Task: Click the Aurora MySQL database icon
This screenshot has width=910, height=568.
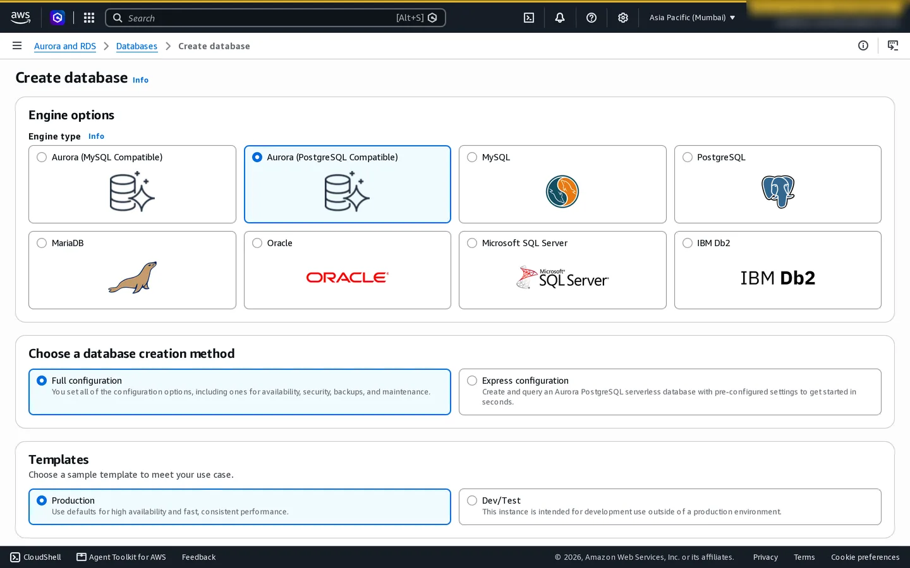Action: tap(132, 192)
